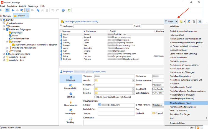Select Neue Empfänger (Tage) filter
The height and width of the screenshot is (129, 208).
[x=180, y=103]
